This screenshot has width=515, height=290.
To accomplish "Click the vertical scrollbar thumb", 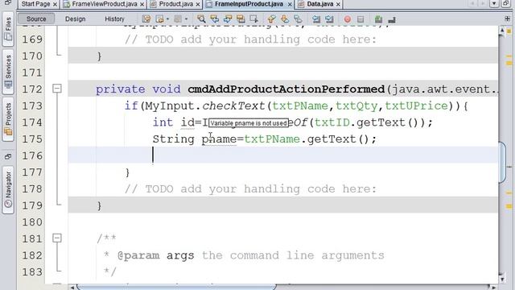I will click(x=502, y=162).
